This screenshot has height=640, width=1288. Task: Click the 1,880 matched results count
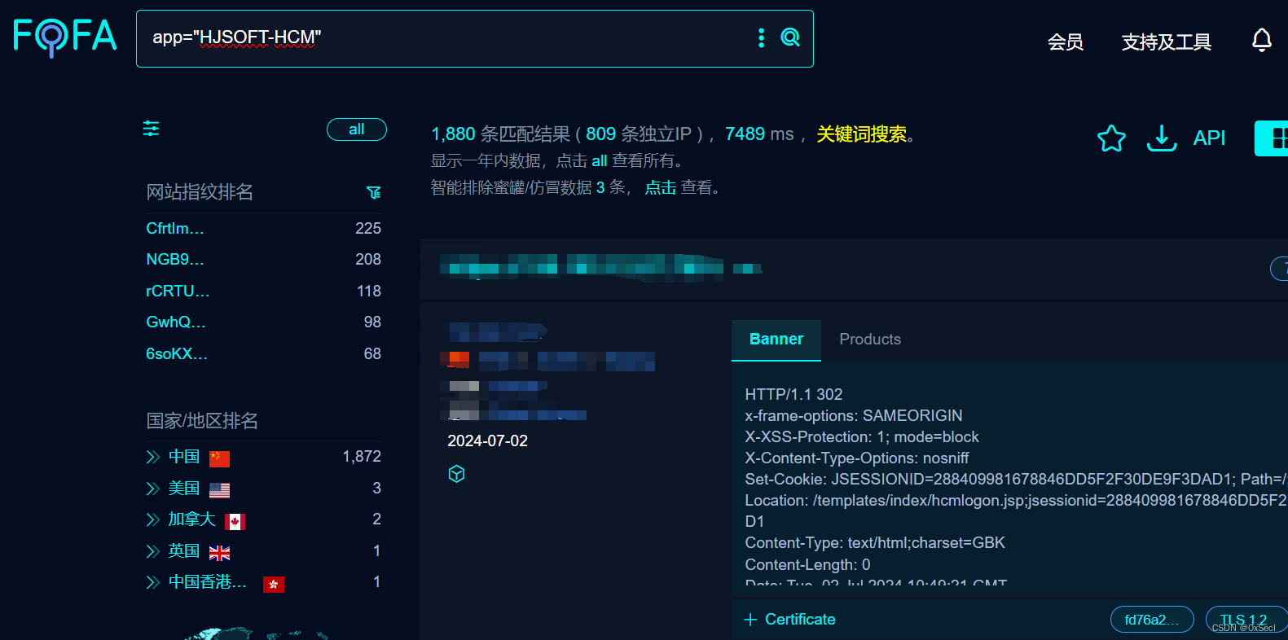pos(453,134)
